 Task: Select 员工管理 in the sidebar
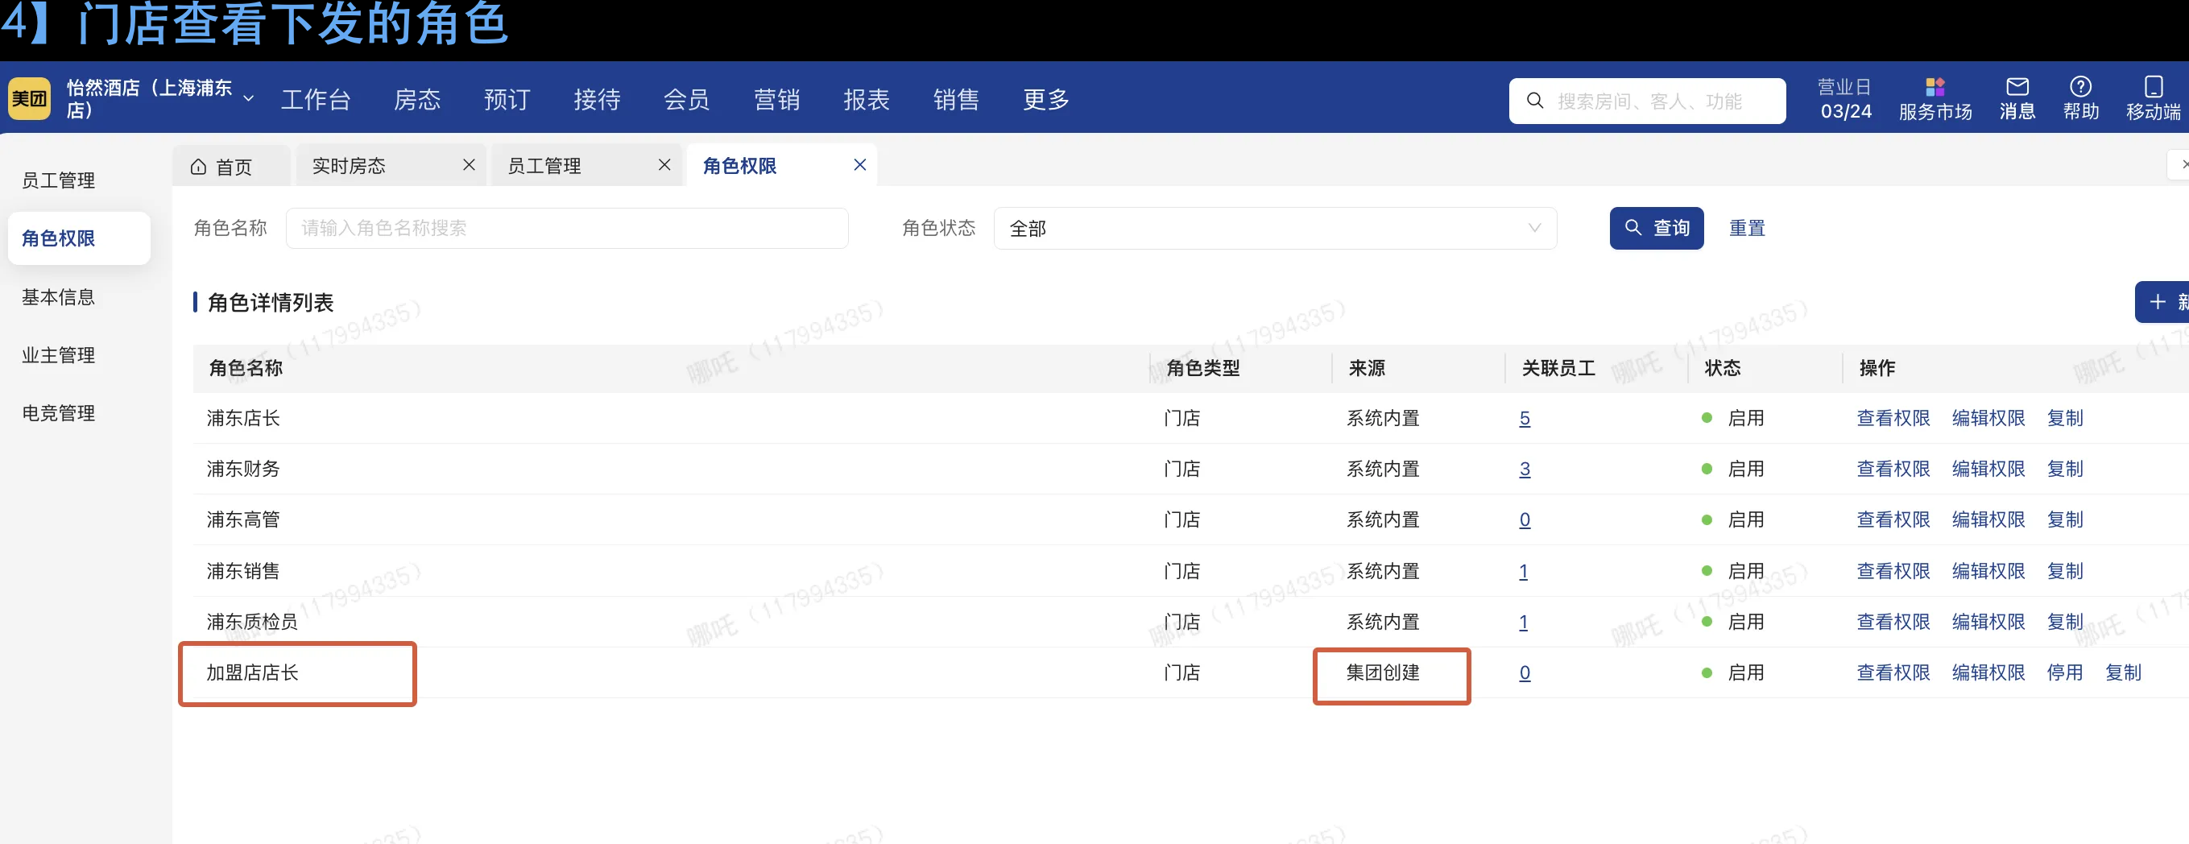59,180
